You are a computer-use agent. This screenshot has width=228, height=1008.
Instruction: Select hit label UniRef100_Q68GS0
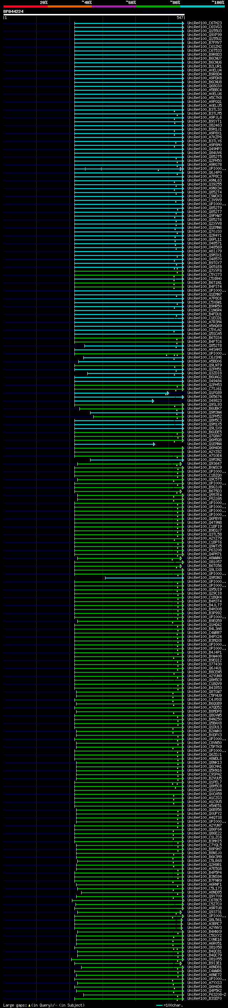point(204,86)
